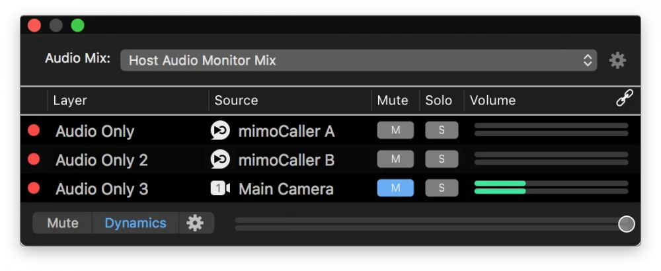Click the Main Camera source icon
This screenshot has width=661, height=271.
220,188
